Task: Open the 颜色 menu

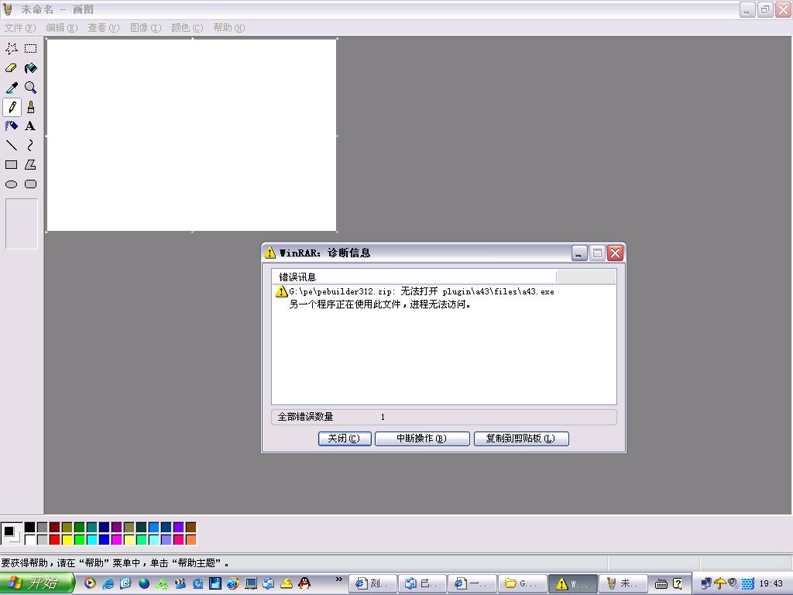Action: click(187, 28)
